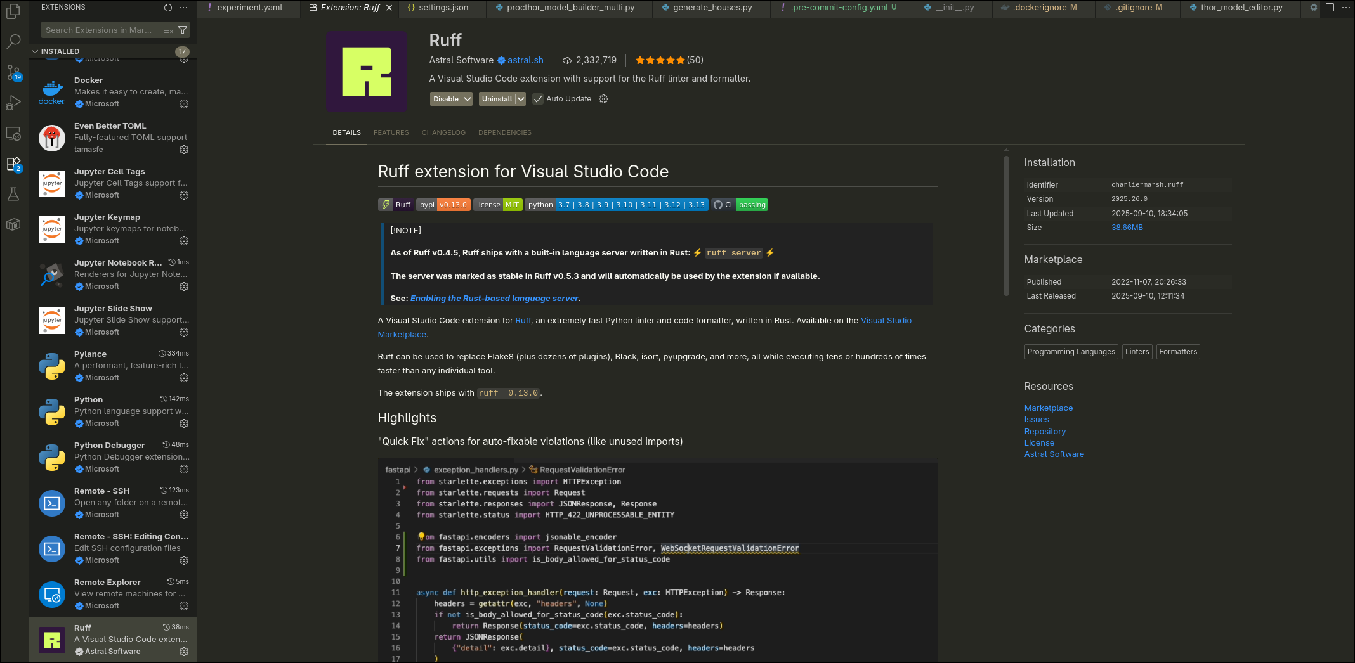This screenshot has height=663, width=1355.
Task: Open Enabling the Rust-based language server link
Action: pos(494,299)
